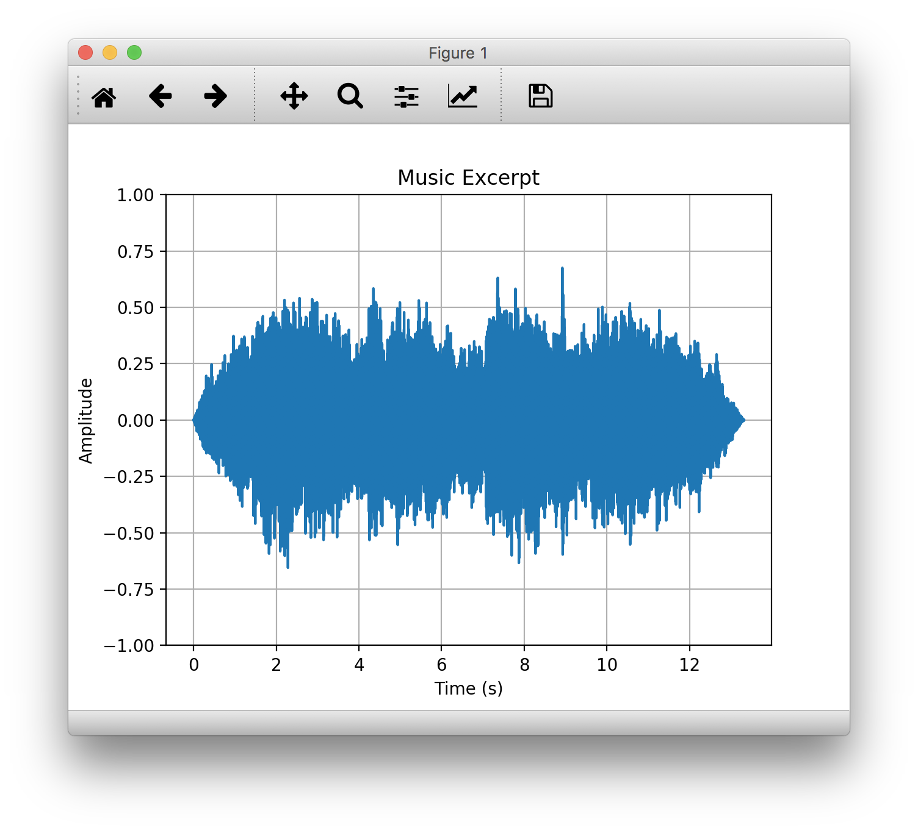
Task: Click the Amplitude axis label
Action: click(x=87, y=420)
